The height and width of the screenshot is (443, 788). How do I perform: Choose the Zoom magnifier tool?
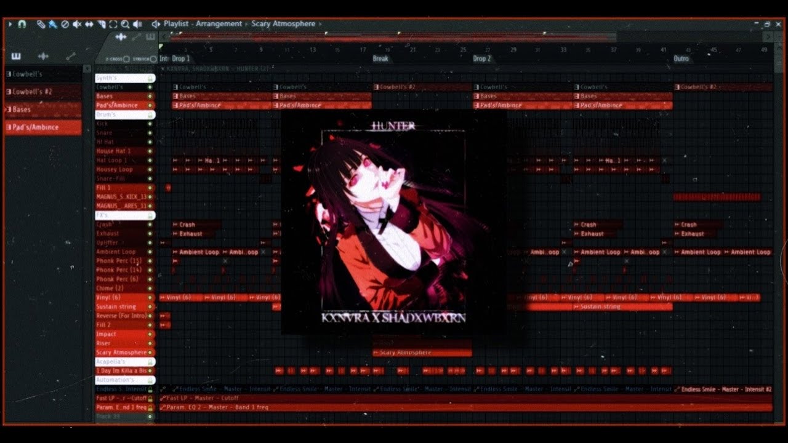(126, 24)
